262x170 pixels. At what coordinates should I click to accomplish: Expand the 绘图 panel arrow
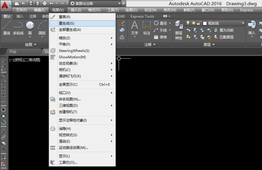click(x=35, y=44)
